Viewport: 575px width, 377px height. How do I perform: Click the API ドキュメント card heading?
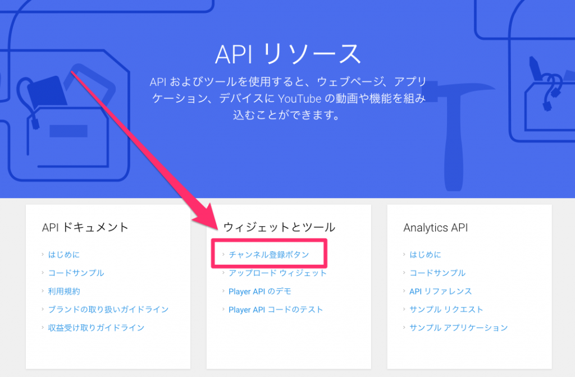tap(85, 228)
